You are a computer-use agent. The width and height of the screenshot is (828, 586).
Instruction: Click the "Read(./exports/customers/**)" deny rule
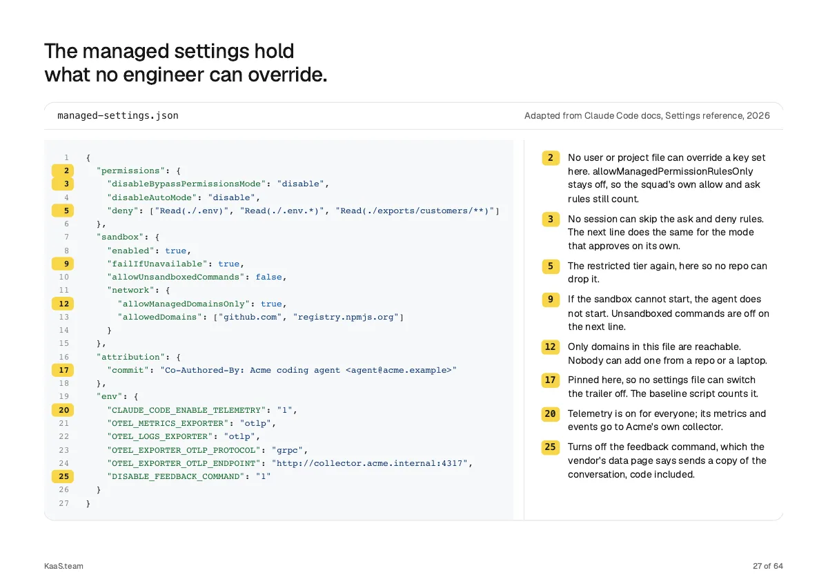coord(415,211)
